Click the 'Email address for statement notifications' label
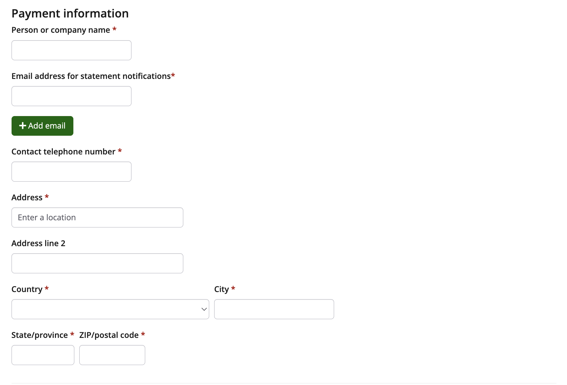The image size is (567, 385). click(91, 76)
